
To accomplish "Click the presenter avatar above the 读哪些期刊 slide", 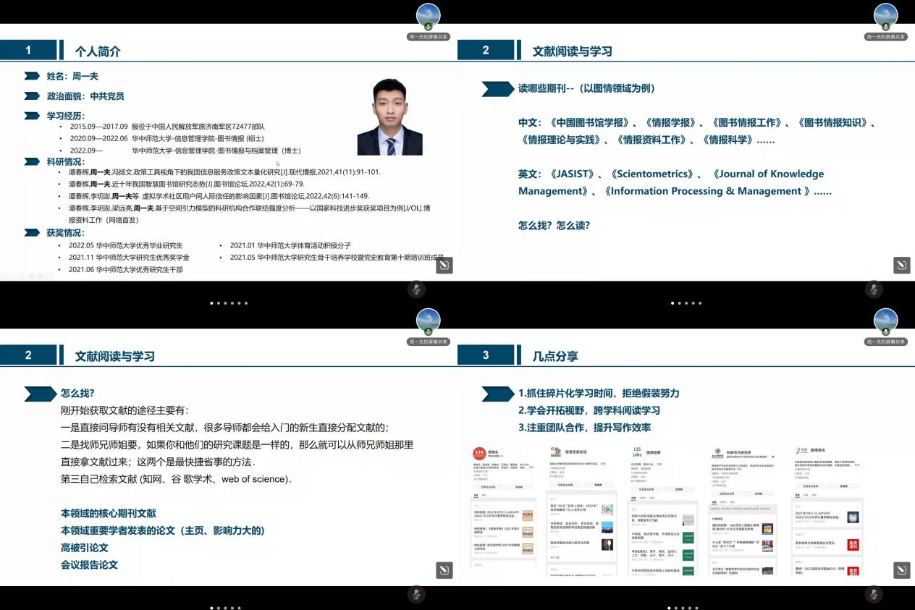I will (885, 16).
